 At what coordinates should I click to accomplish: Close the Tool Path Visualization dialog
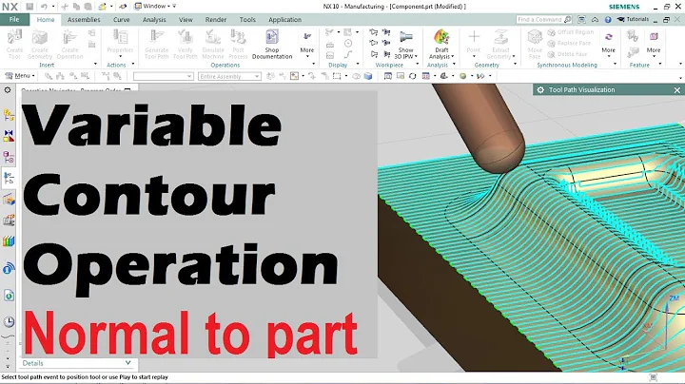[x=677, y=90]
